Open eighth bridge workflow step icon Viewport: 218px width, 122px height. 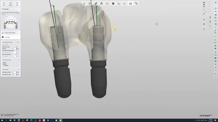coord(125,3)
